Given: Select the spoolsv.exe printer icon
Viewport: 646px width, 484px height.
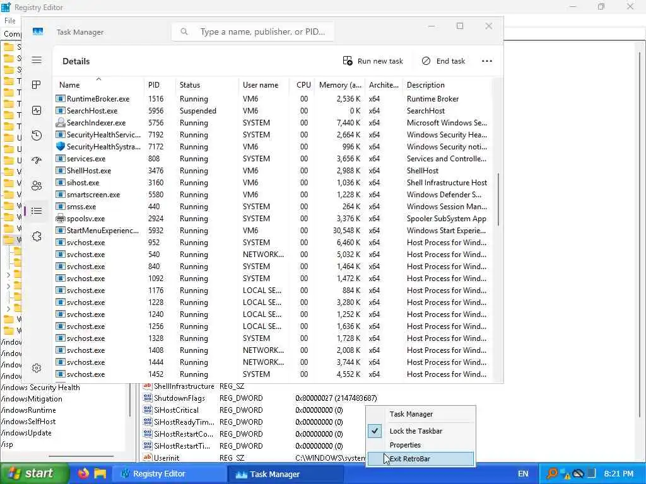Looking at the screenshot, I should coord(60,219).
